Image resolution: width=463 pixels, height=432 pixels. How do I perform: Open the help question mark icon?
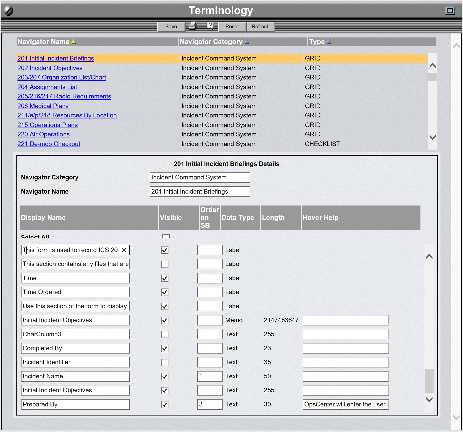[210, 26]
